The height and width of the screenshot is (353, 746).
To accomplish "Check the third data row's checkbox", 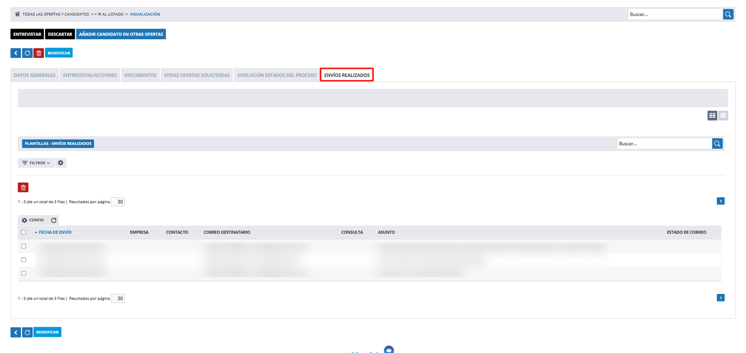I will pyautogui.click(x=23, y=273).
